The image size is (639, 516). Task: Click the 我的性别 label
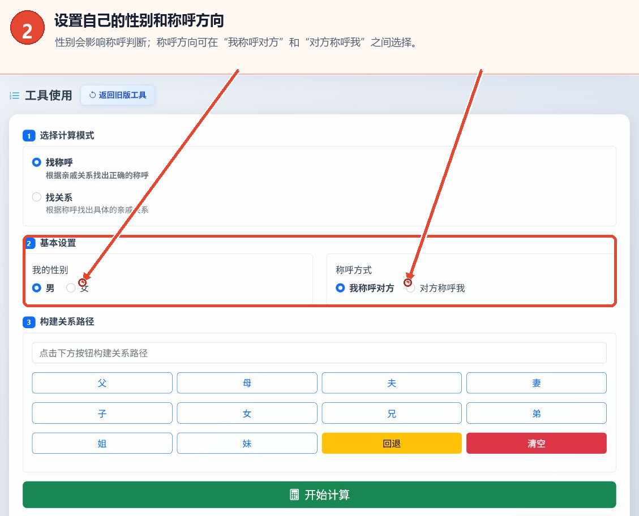click(50, 270)
